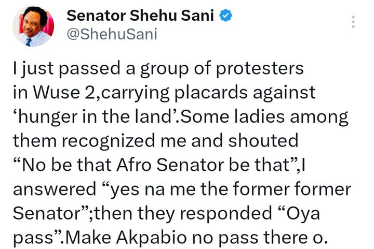
Task: Open the three-dot more options menu
Action: point(353,22)
